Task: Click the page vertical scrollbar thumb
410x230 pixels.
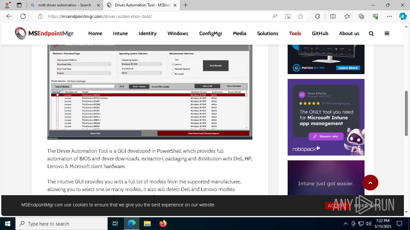Action: coord(406,113)
